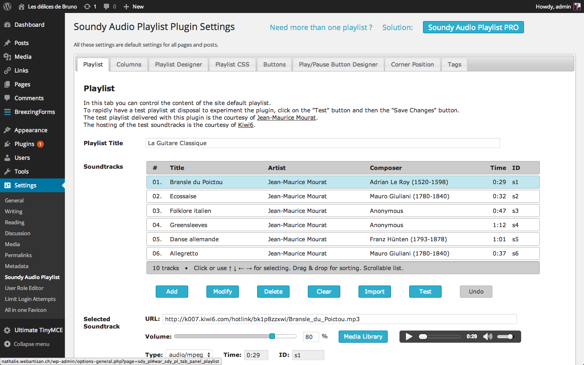The width and height of the screenshot is (584, 365).
Task: Play the selected soundtrack preview
Action: pyautogui.click(x=409, y=337)
